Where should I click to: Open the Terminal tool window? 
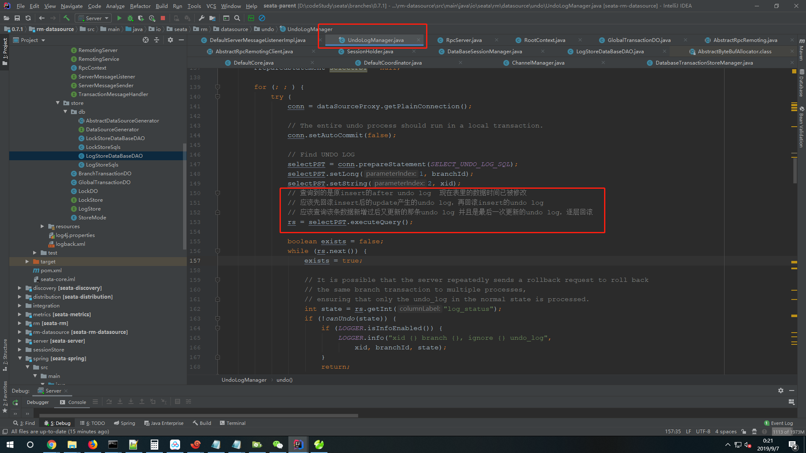pyautogui.click(x=233, y=423)
